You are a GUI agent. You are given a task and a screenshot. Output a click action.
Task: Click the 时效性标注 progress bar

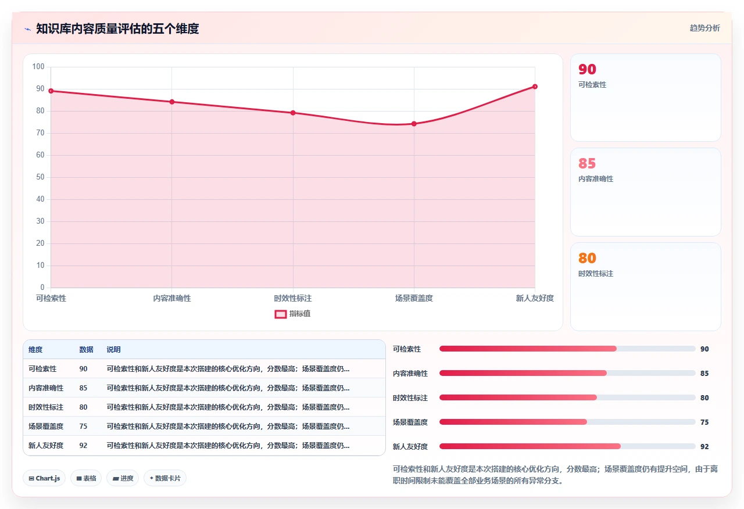click(x=567, y=397)
